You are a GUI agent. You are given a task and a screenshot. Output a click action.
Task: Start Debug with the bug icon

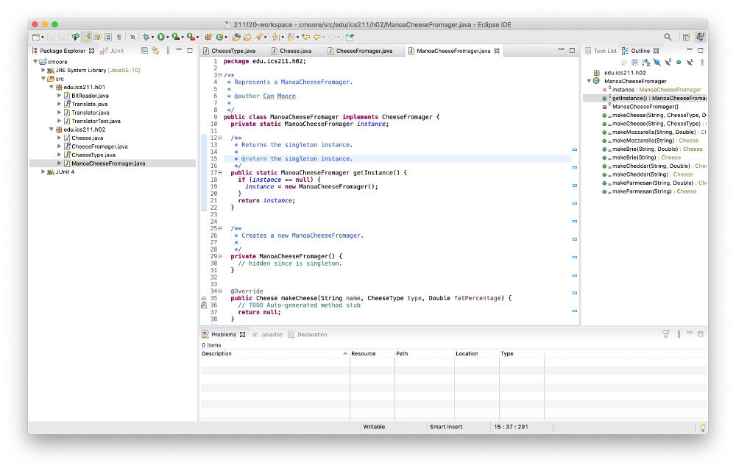(146, 37)
